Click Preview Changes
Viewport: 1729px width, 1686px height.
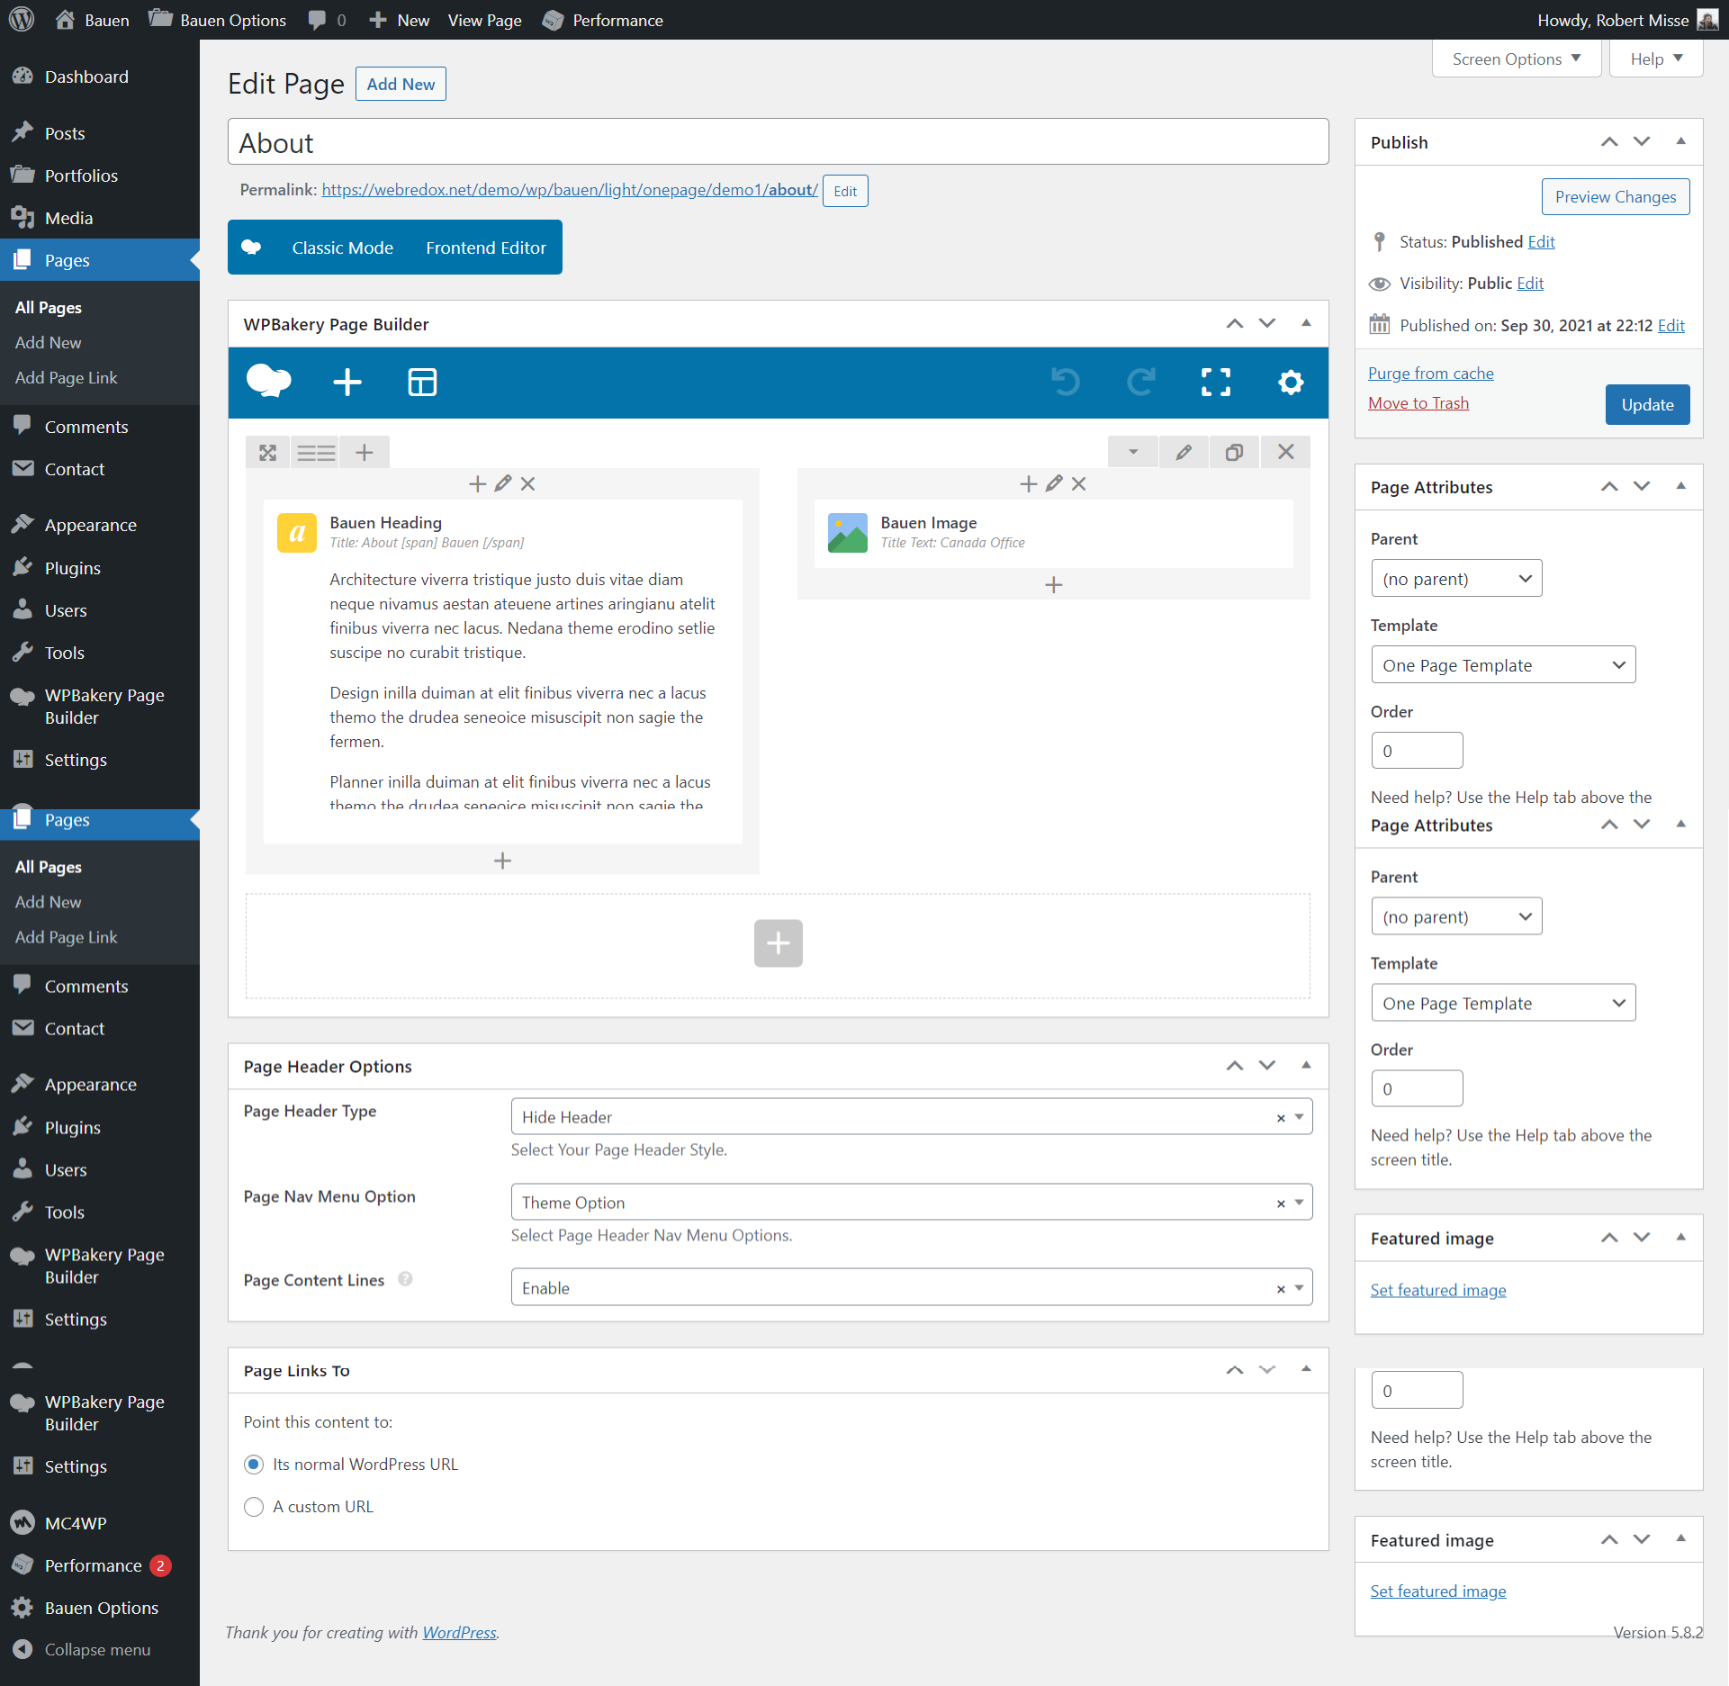tap(1616, 197)
